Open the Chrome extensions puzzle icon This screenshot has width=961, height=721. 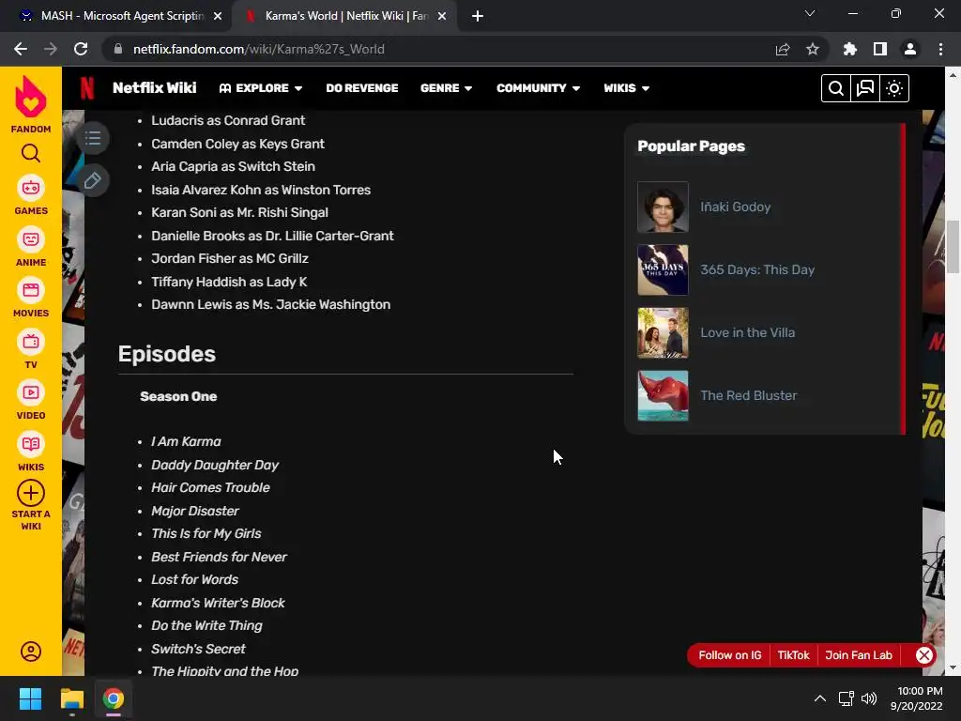[x=850, y=49]
